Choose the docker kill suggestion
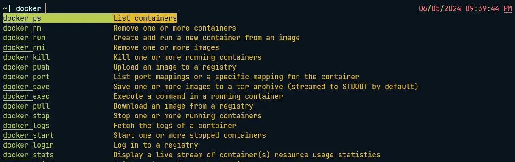Screen dimensions: 515x162 pyautogui.click(x=26, y=57)
